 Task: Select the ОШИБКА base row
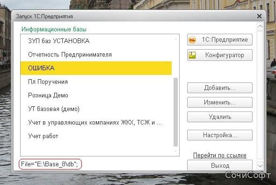96,68
